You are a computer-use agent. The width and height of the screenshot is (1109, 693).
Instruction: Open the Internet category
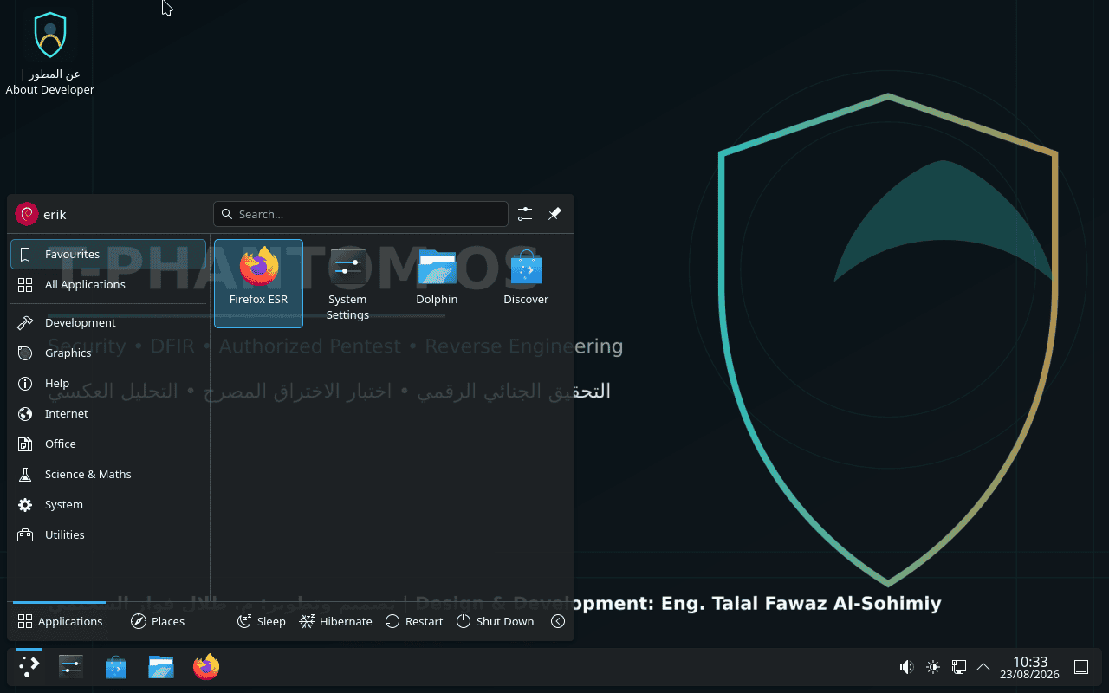(108, 413)
